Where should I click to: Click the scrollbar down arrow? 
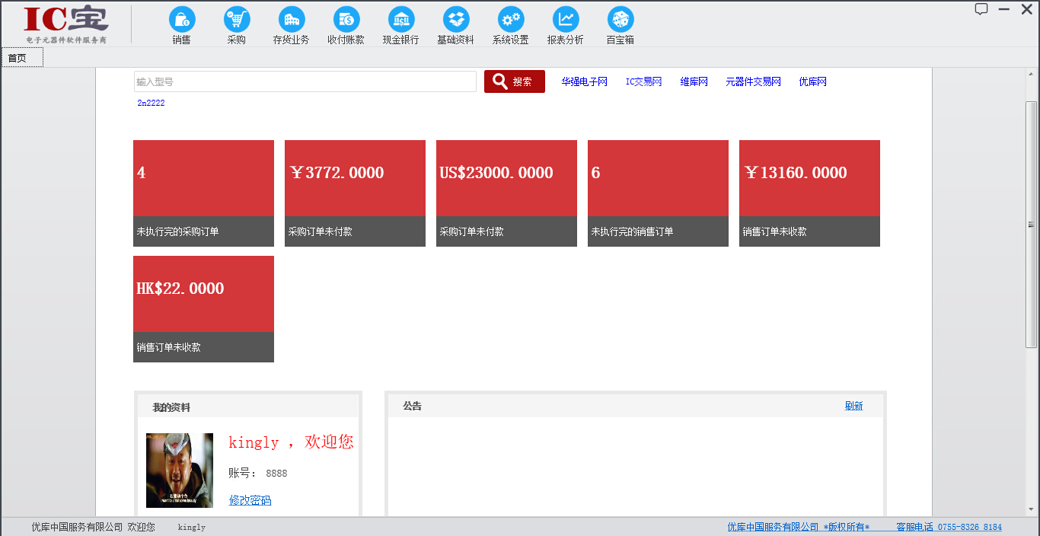tap(1032, 509)
